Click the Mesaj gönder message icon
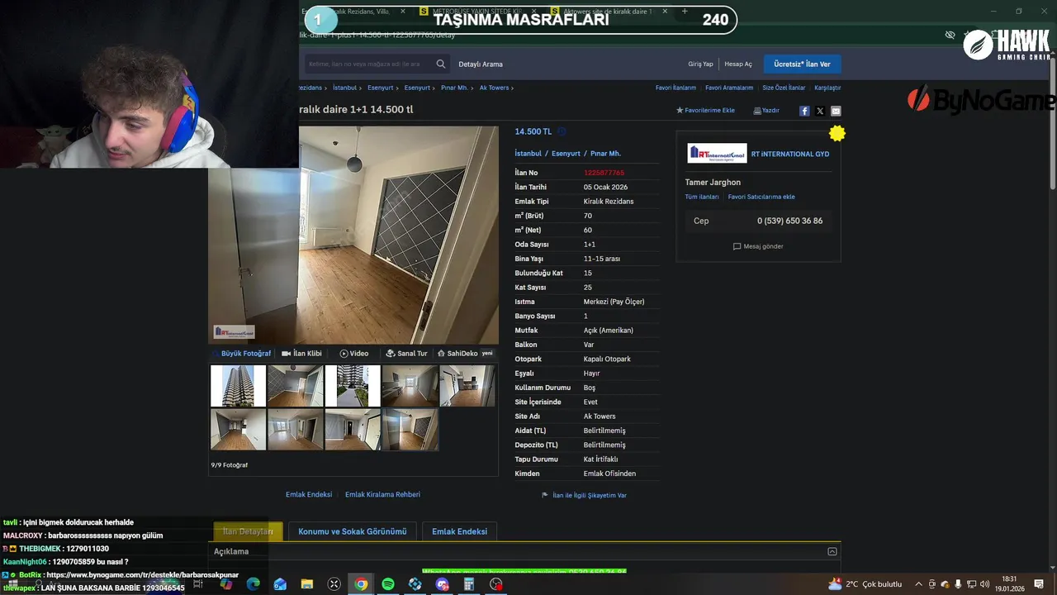 (737, 246)
